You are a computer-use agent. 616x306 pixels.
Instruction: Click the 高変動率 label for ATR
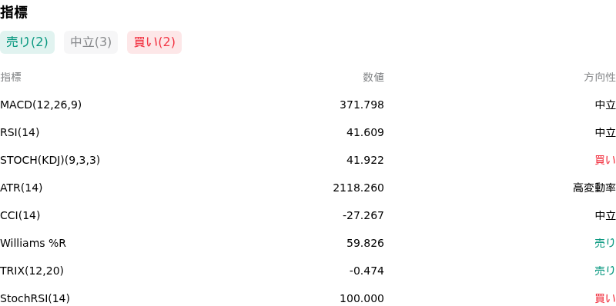point(594,188)
